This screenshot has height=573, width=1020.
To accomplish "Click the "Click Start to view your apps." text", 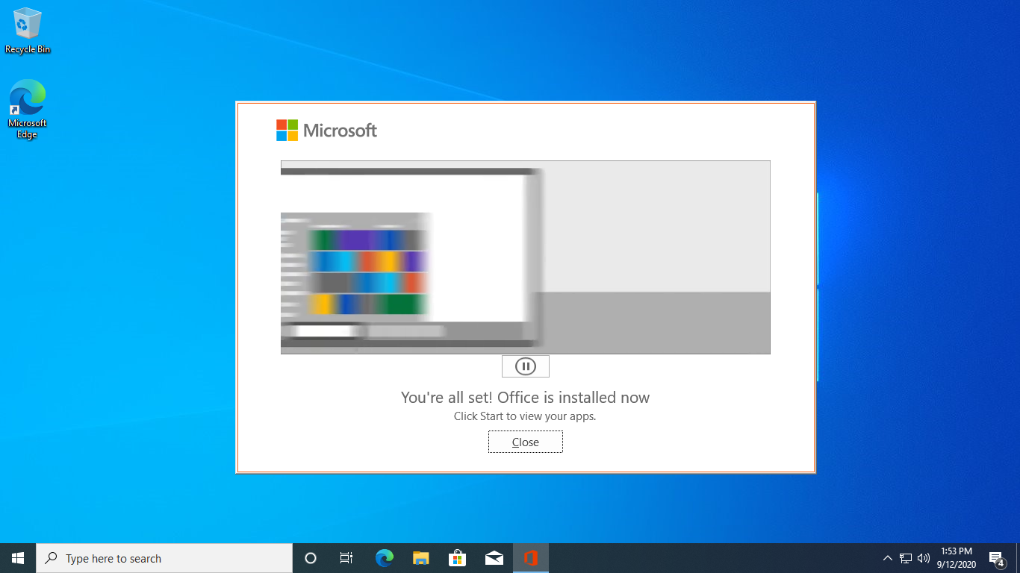I will [x=525, y=416].
